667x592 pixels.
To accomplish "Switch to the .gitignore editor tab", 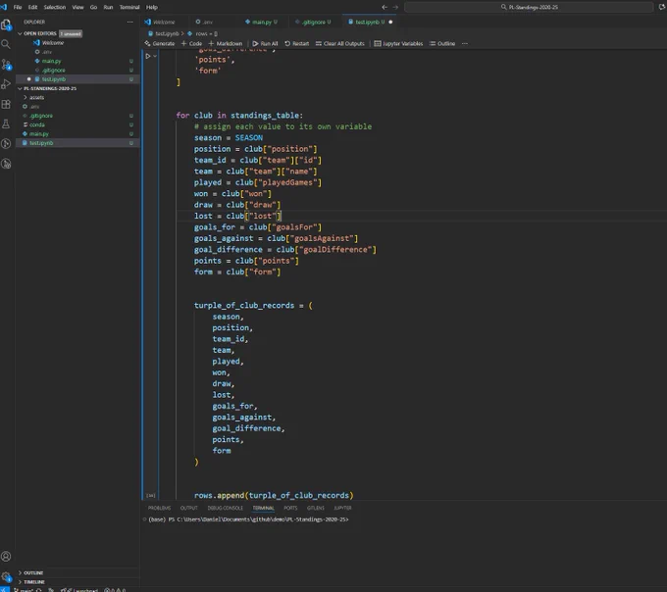I will pyautogui.click(x=314, y=23).
